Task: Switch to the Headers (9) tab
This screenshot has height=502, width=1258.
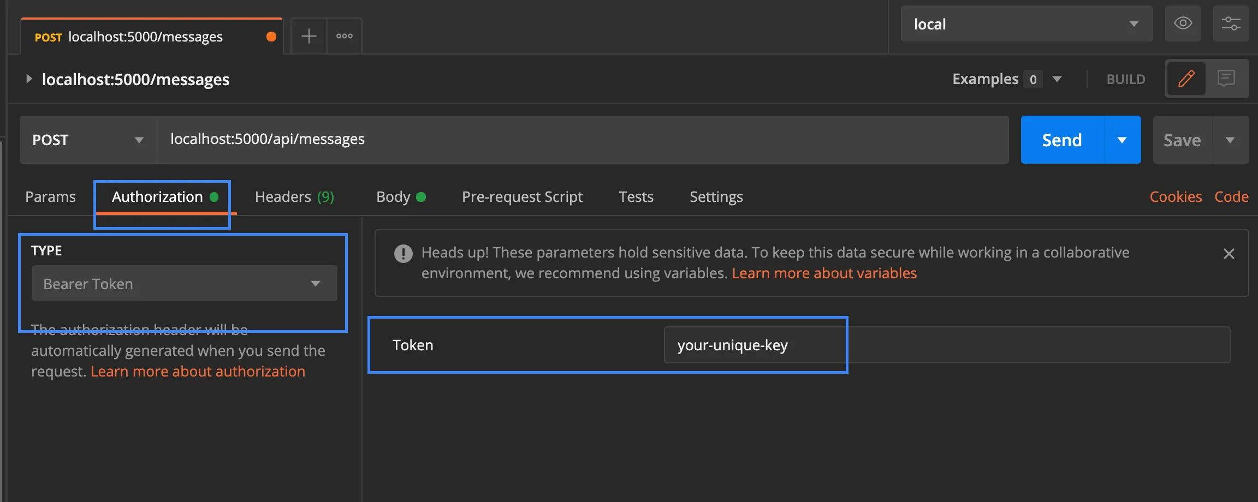Action: click(294, 196)
